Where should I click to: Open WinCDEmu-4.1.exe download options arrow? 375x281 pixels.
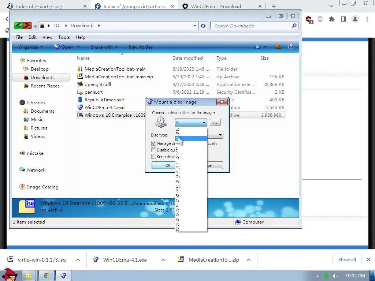[x=163, y=260]
